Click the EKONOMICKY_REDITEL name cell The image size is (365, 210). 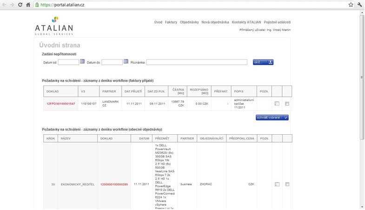point(78,184)
